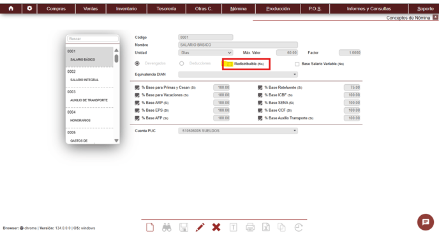Create a new record with the blank page icon

(x=150, y=227)
